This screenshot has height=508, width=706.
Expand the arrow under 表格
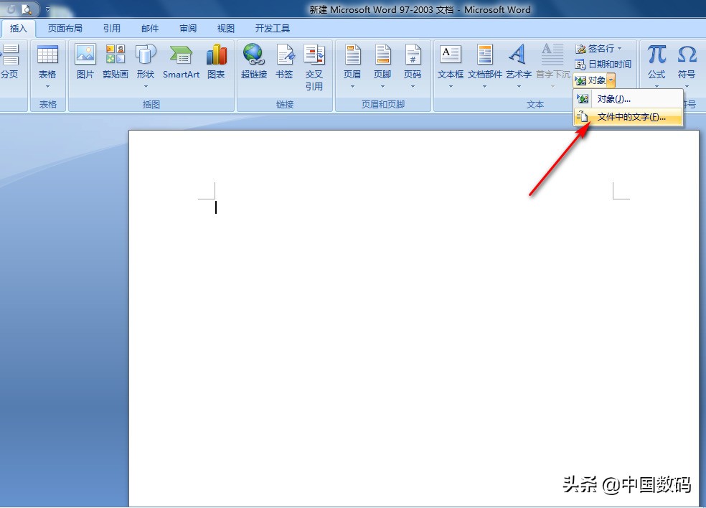coord(47,87)
